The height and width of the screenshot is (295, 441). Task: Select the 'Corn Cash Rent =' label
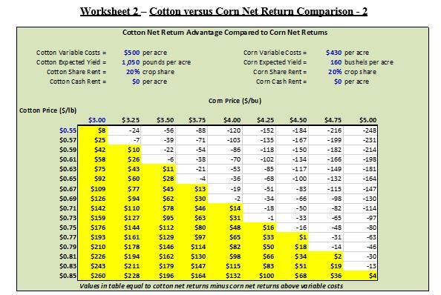click(x=281, y=82)
